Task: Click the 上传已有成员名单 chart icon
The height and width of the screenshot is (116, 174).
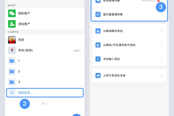Action: click(98, 75)
